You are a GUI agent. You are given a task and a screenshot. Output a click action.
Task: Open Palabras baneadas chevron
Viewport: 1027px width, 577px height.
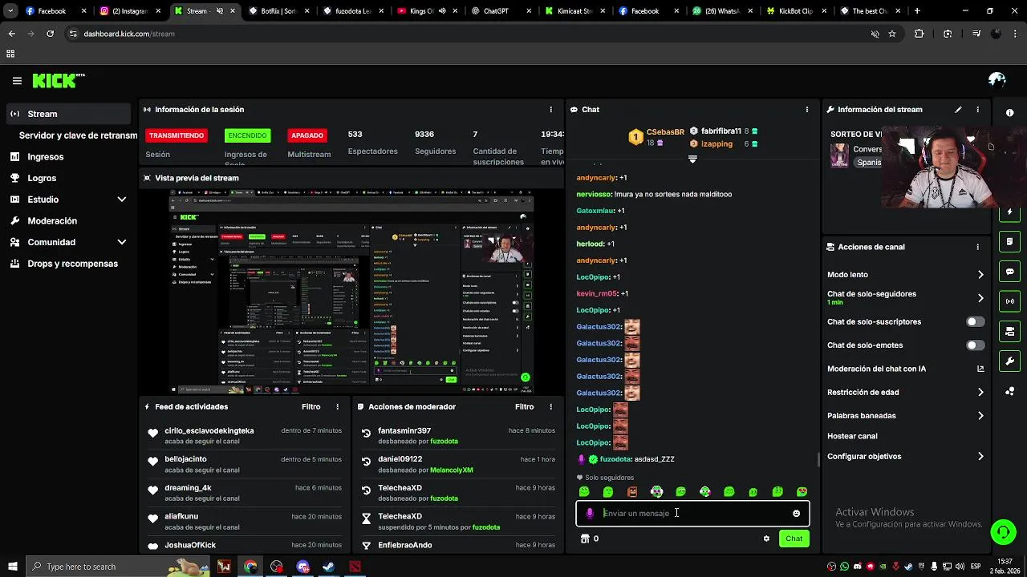tap(980, 415)
